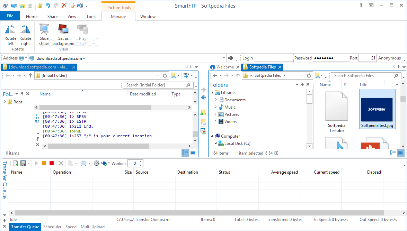Switch to the Multi Upload bottom tab
The height and width of the screenshot is (231, 407).
tap(93, 227)
